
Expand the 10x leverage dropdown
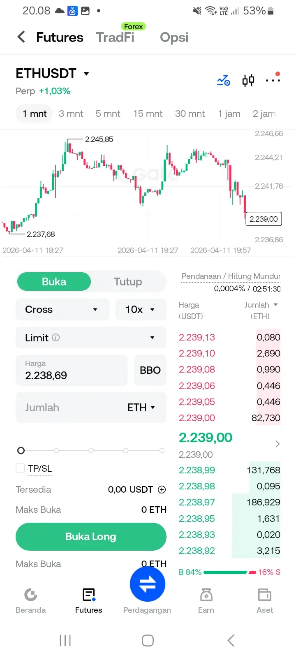(x=141, y=309)
